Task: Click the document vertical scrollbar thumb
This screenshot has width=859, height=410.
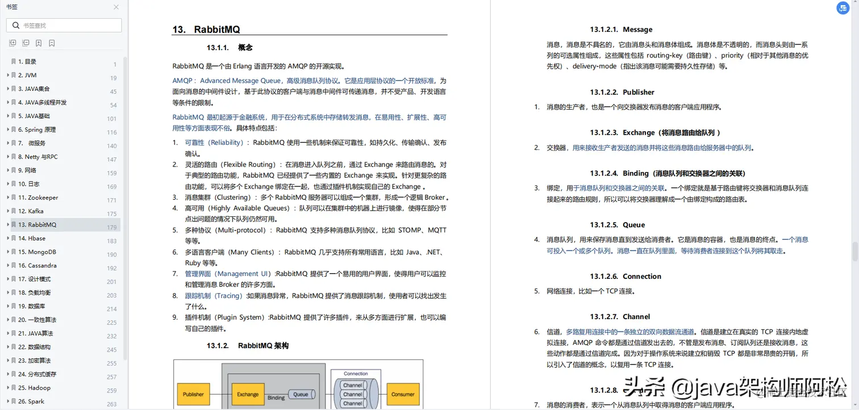Action: tap(855, 251)
